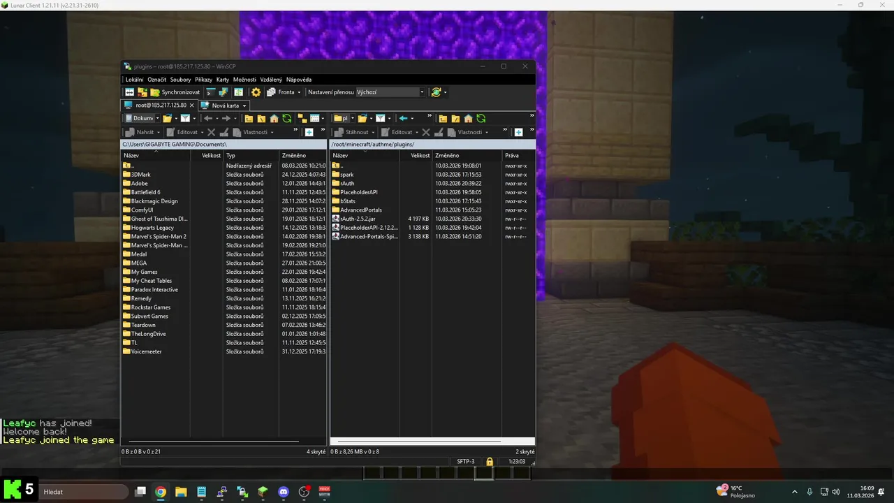Open the Nastavení přenosu Výchozí combo box
Screen dimensions: 894x503
(390, 92)
